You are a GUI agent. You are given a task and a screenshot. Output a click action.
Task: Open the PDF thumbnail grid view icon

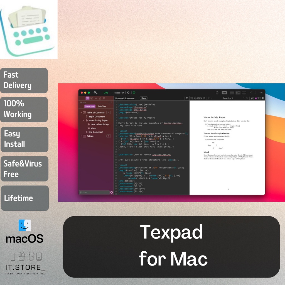191,98
